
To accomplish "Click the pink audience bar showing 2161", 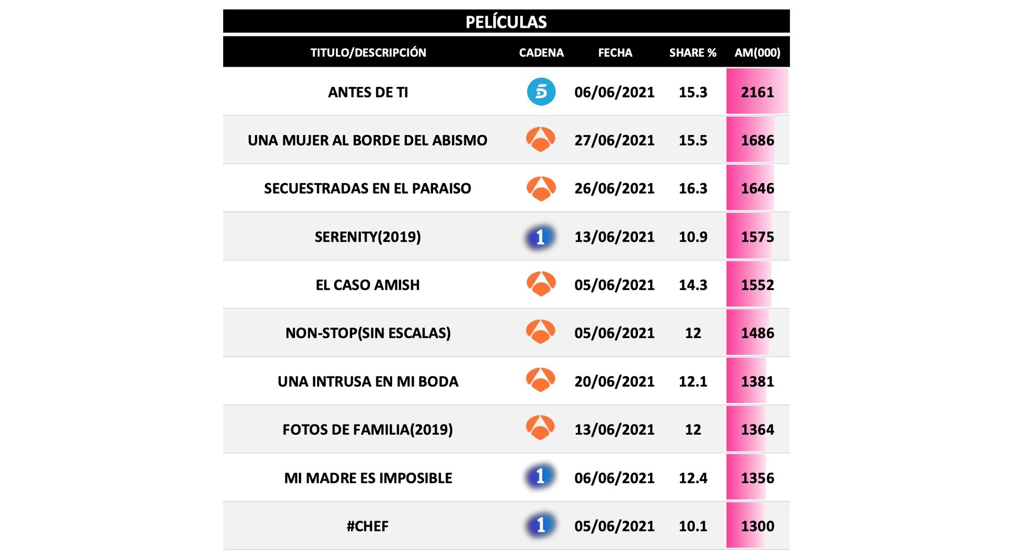I will [x=757, y=92].
